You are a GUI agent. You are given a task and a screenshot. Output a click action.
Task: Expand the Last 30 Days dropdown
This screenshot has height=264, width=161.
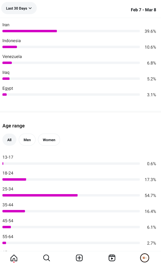19,8
